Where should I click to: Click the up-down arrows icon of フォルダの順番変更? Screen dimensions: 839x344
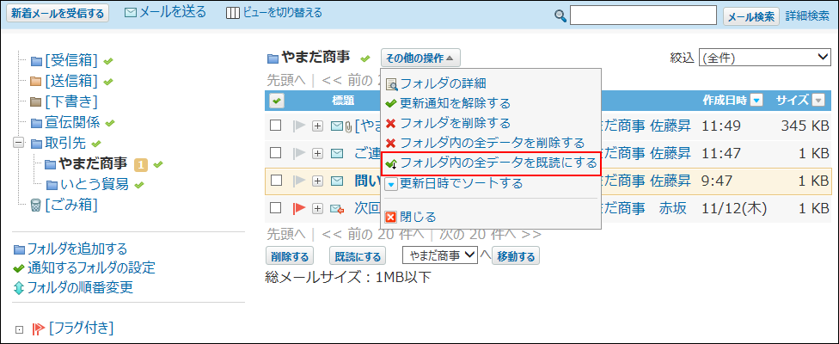point(19,288)
